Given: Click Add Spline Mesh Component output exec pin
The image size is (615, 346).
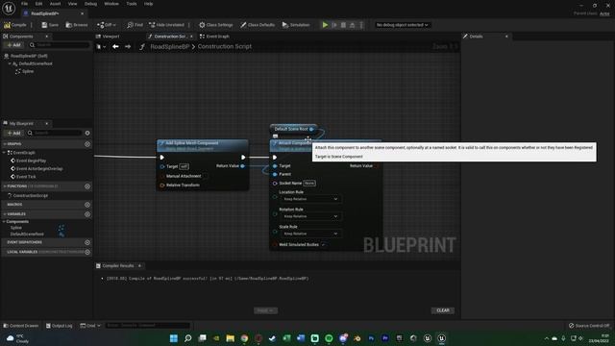Looking at the screenshot, I should pos(243,158).
